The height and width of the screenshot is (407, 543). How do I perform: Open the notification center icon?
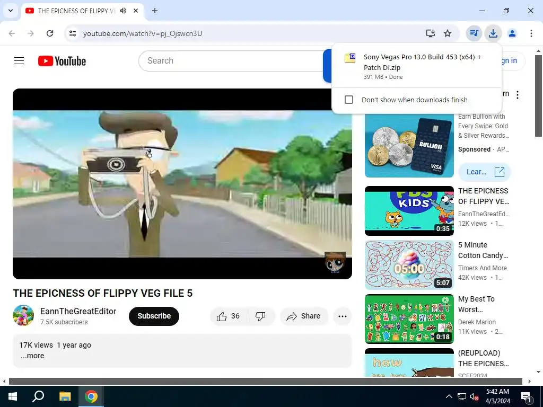tap(526, 396)
